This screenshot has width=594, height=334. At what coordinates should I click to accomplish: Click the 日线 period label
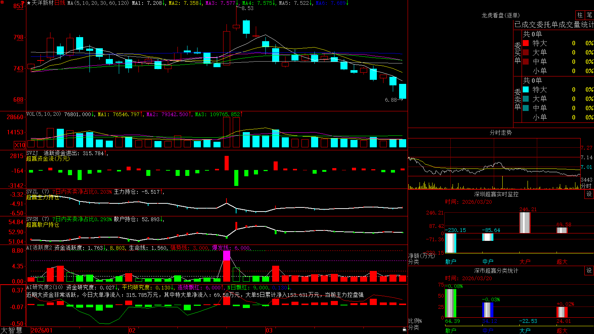[60, 3]
